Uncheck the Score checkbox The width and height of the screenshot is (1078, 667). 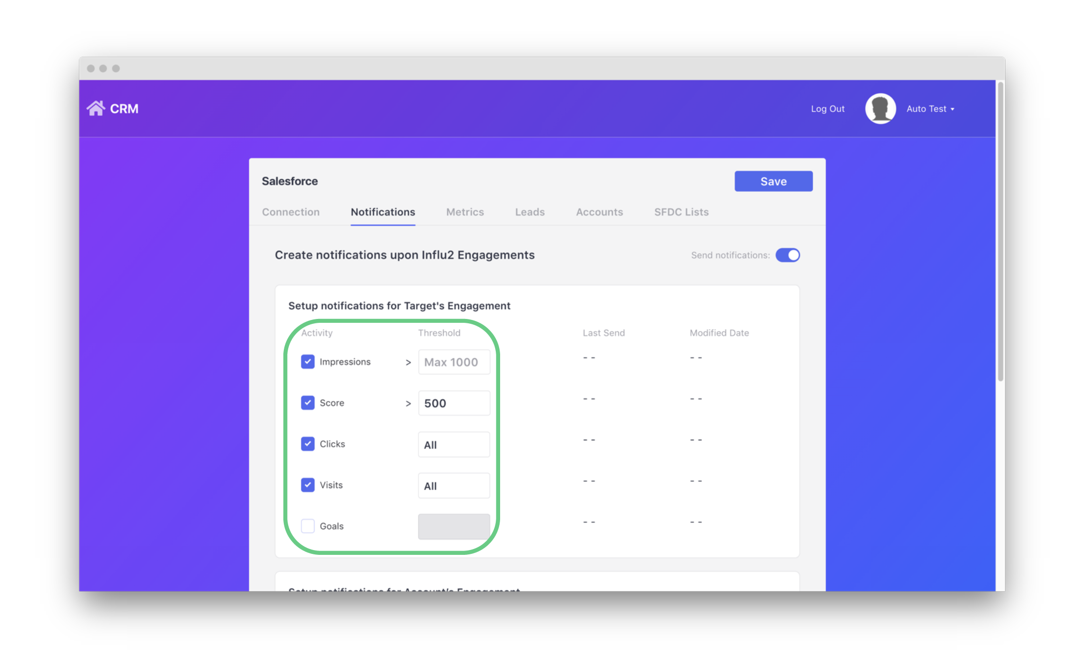click(308, 403)
